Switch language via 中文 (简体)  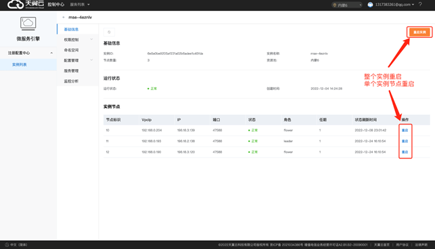18,245
